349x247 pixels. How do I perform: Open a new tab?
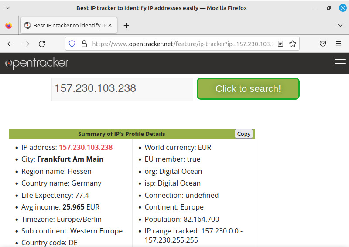pos(126,26)
